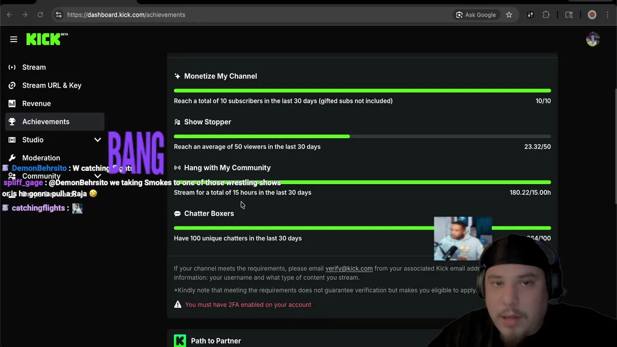
Task: Click the Chatter Boxers chat bubble icon
Action: coord(177,214)
